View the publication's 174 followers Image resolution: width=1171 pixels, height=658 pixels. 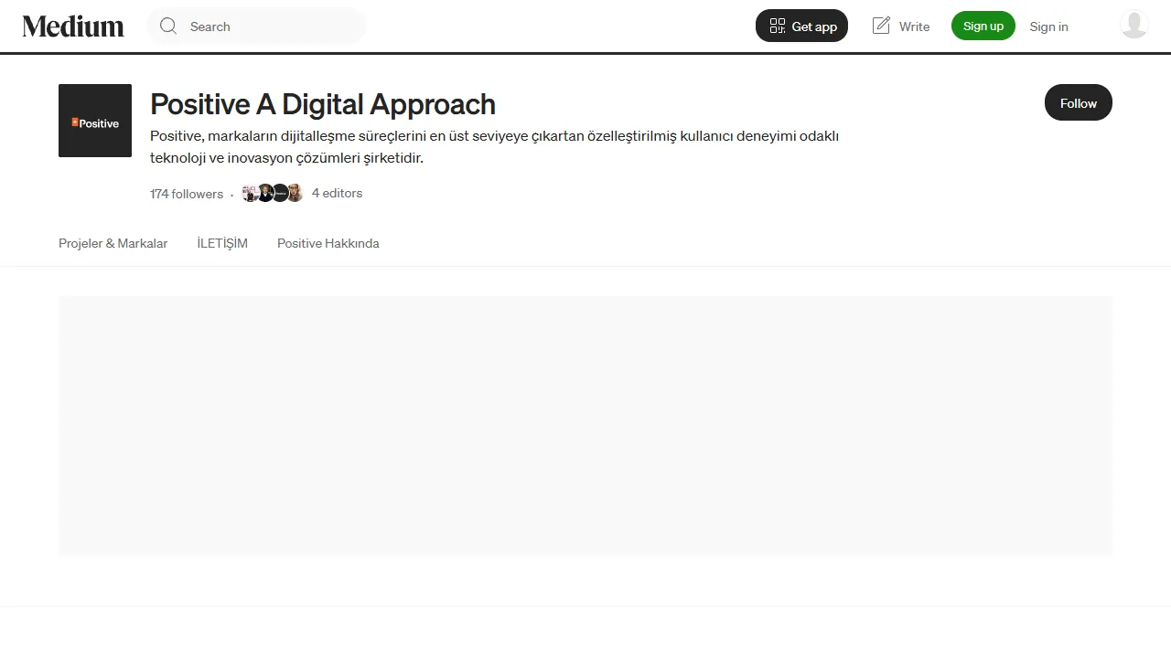click(x=186, y=194)
